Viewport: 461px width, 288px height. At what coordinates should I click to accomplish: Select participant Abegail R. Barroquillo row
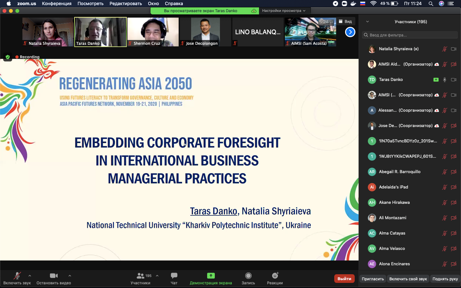[x=410, y=172]
